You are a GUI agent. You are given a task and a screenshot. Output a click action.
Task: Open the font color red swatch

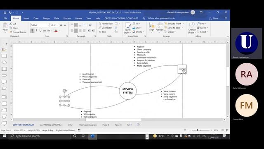click(x=56, y=31)
